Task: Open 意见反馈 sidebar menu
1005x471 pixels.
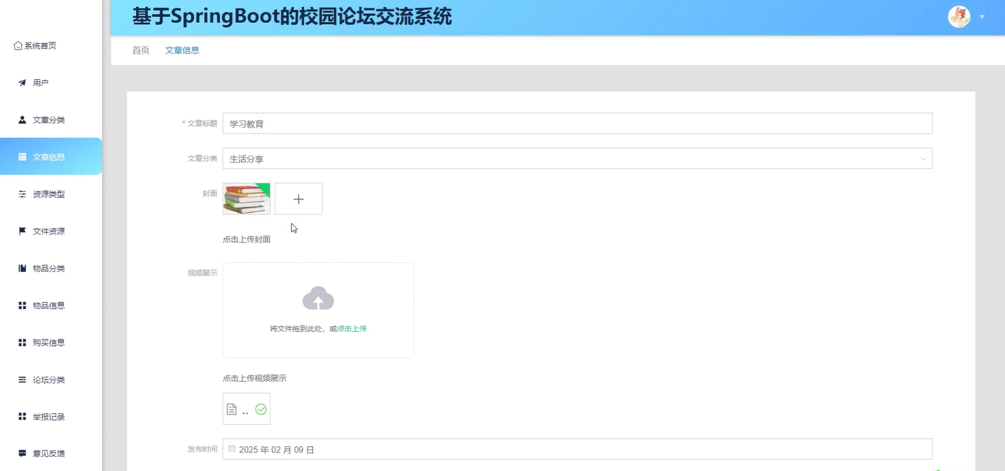Action: 51,453
